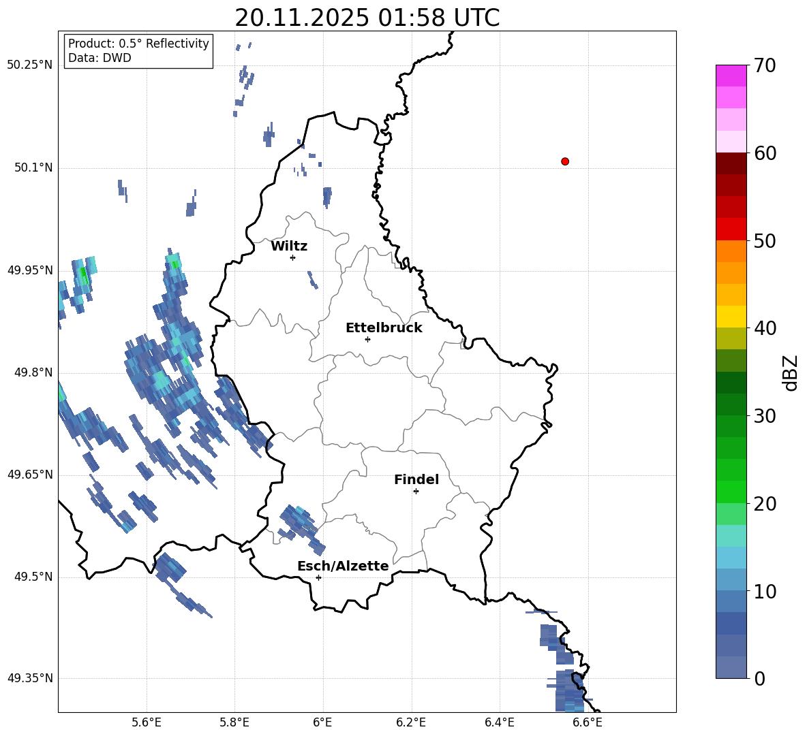Click the yellow colorbar segment above 40
This screenshot has width=807, height=736.
(731, 317)
